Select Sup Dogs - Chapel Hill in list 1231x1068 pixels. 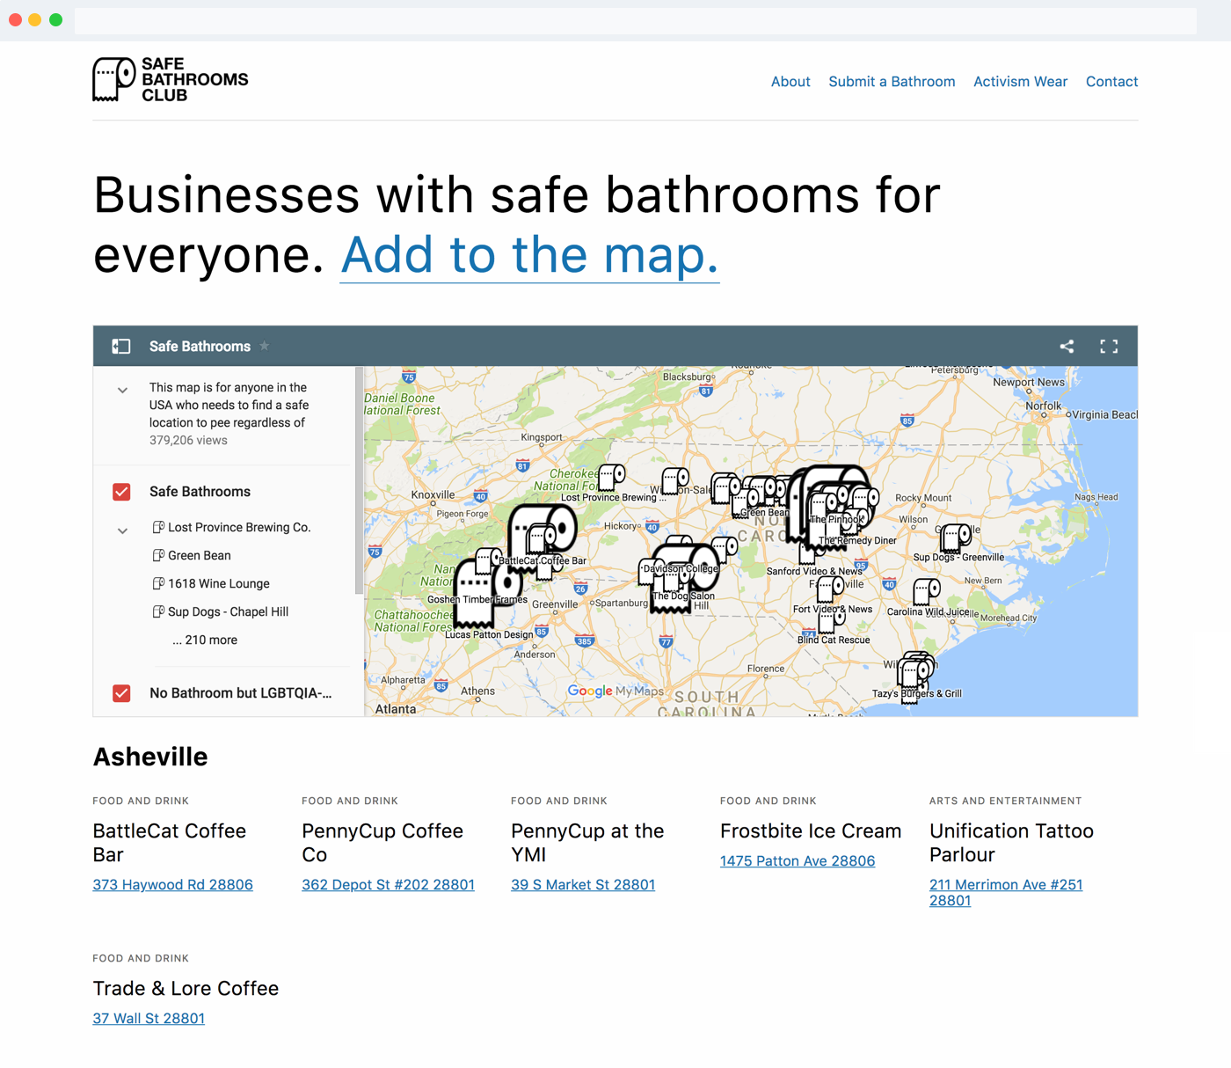[x=228, y=611]
